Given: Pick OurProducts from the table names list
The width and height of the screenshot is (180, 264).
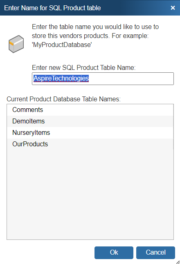Looking at the screenshot, I should pyautogui.click(x=90, y=144).
